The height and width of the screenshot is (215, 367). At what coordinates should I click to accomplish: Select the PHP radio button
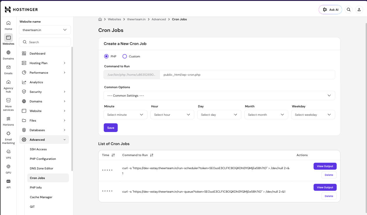click(x=106, y=56)
